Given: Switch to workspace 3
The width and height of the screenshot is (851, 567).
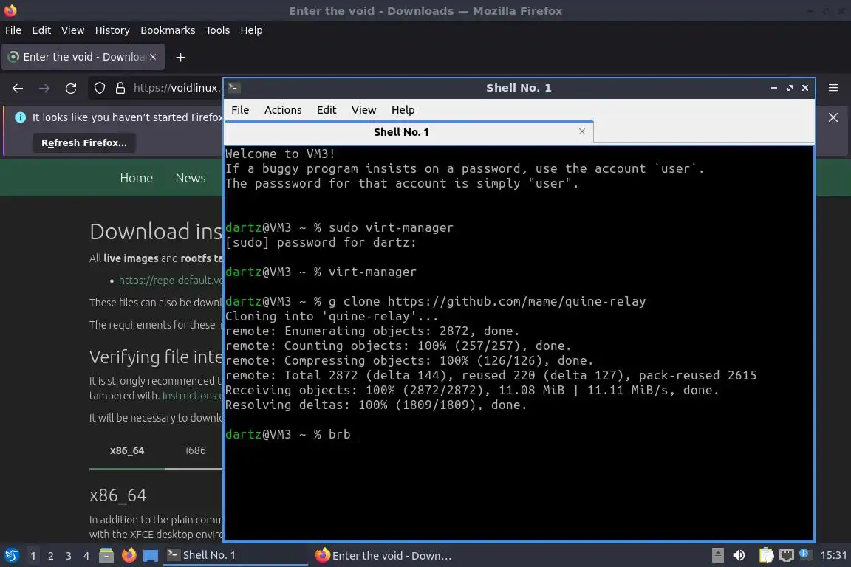Looking at the screenshot, I should 69,556.
